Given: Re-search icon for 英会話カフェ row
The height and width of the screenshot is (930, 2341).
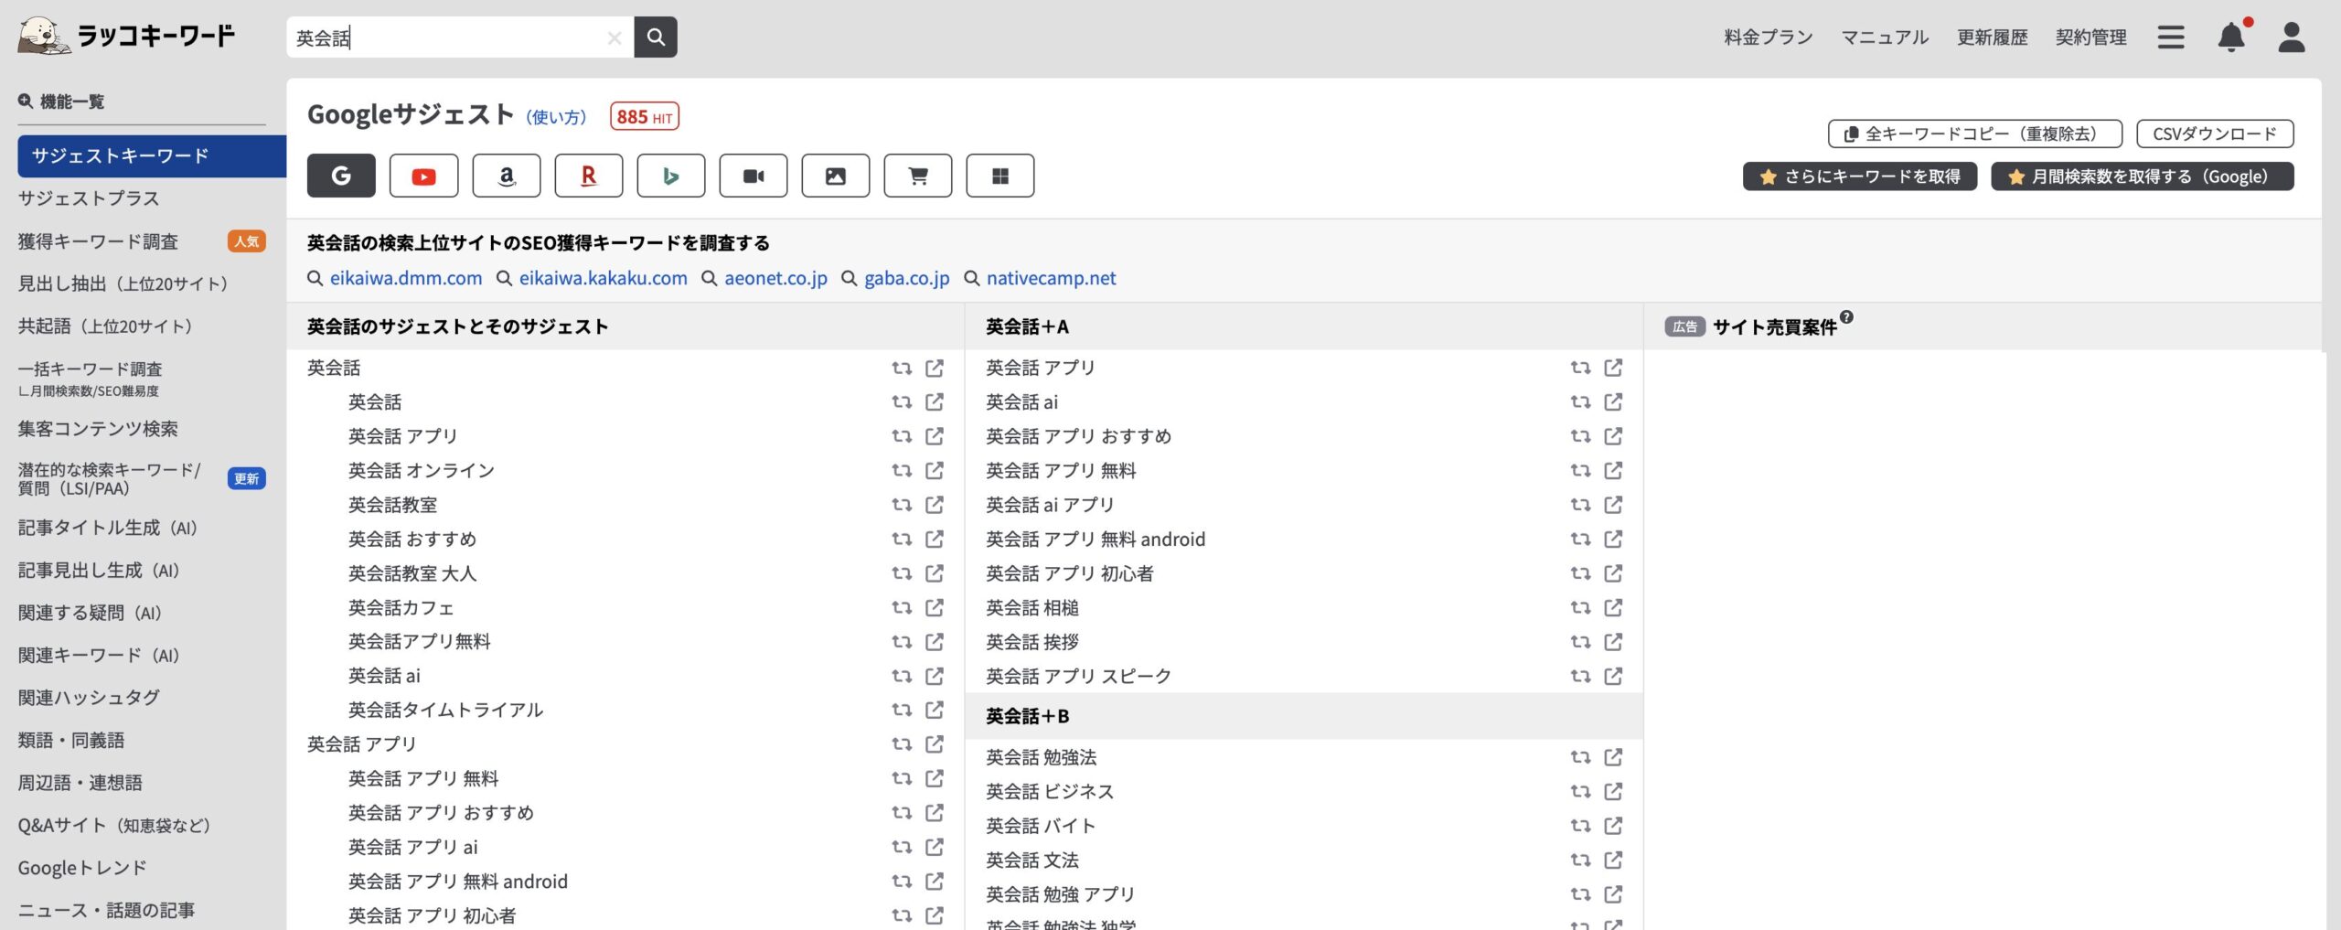Looking at the screenshot, I should pos(902,607).
